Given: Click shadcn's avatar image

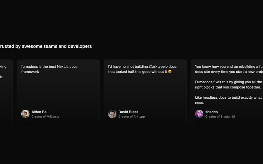Looking at the screenshot, I should pos(199,114).
